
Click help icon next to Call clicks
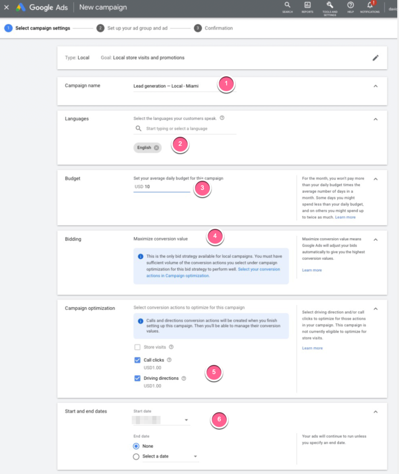169,360
